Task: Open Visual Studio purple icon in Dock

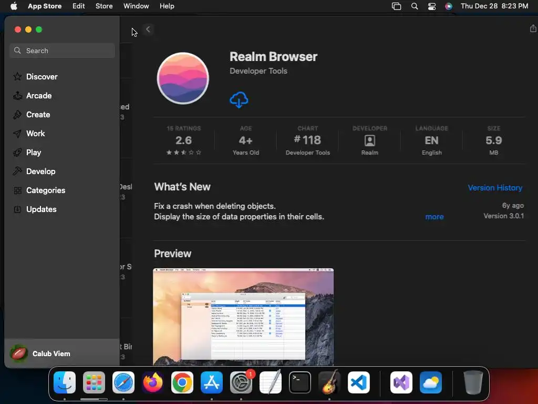Action: point(401,382)
